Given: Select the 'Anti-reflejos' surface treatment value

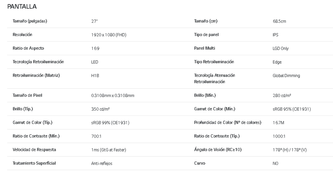Looking at the screenshot, I should coord(102,164).
